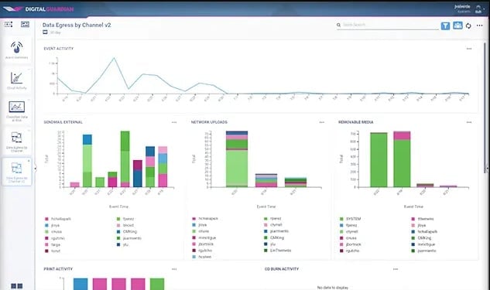Screen dimensions: 490x290
Task: Open CD Burn Activity panel options menu
Action: (396, 269)
